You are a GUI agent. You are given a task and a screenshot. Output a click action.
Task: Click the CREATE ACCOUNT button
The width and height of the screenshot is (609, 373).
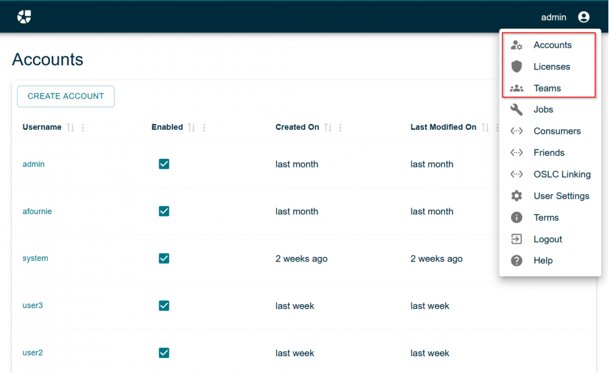[x=66, y=96]
